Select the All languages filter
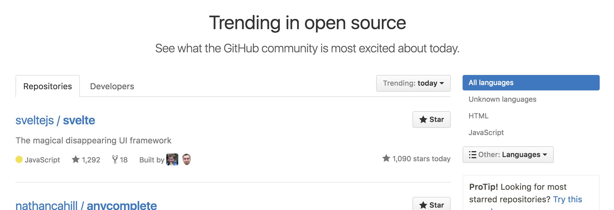The width and height of the screenshot is (614, 210). pyautogui.click(x=531, y=83)
